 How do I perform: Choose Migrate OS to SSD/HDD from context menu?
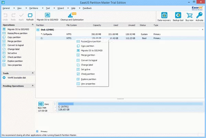92,50
